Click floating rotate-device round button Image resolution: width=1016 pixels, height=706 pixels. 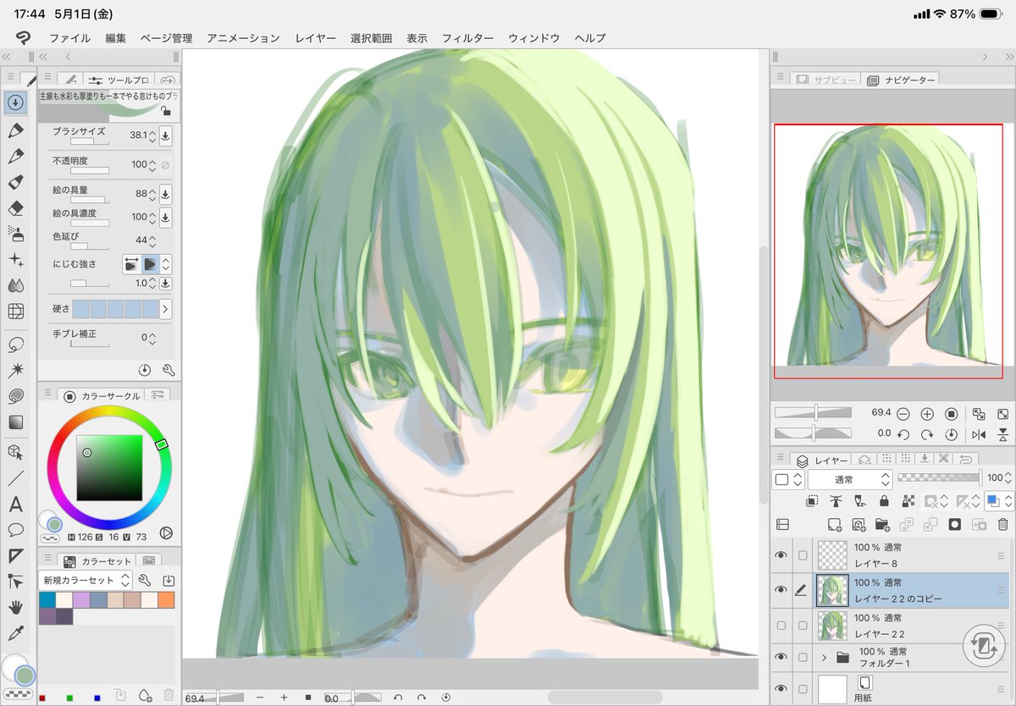pos(984,648)
